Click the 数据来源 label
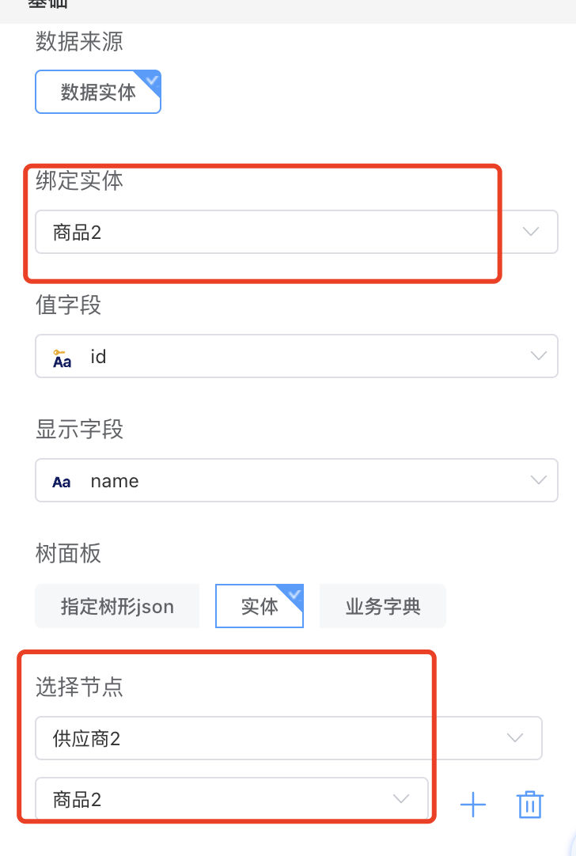 coord(79,42)
